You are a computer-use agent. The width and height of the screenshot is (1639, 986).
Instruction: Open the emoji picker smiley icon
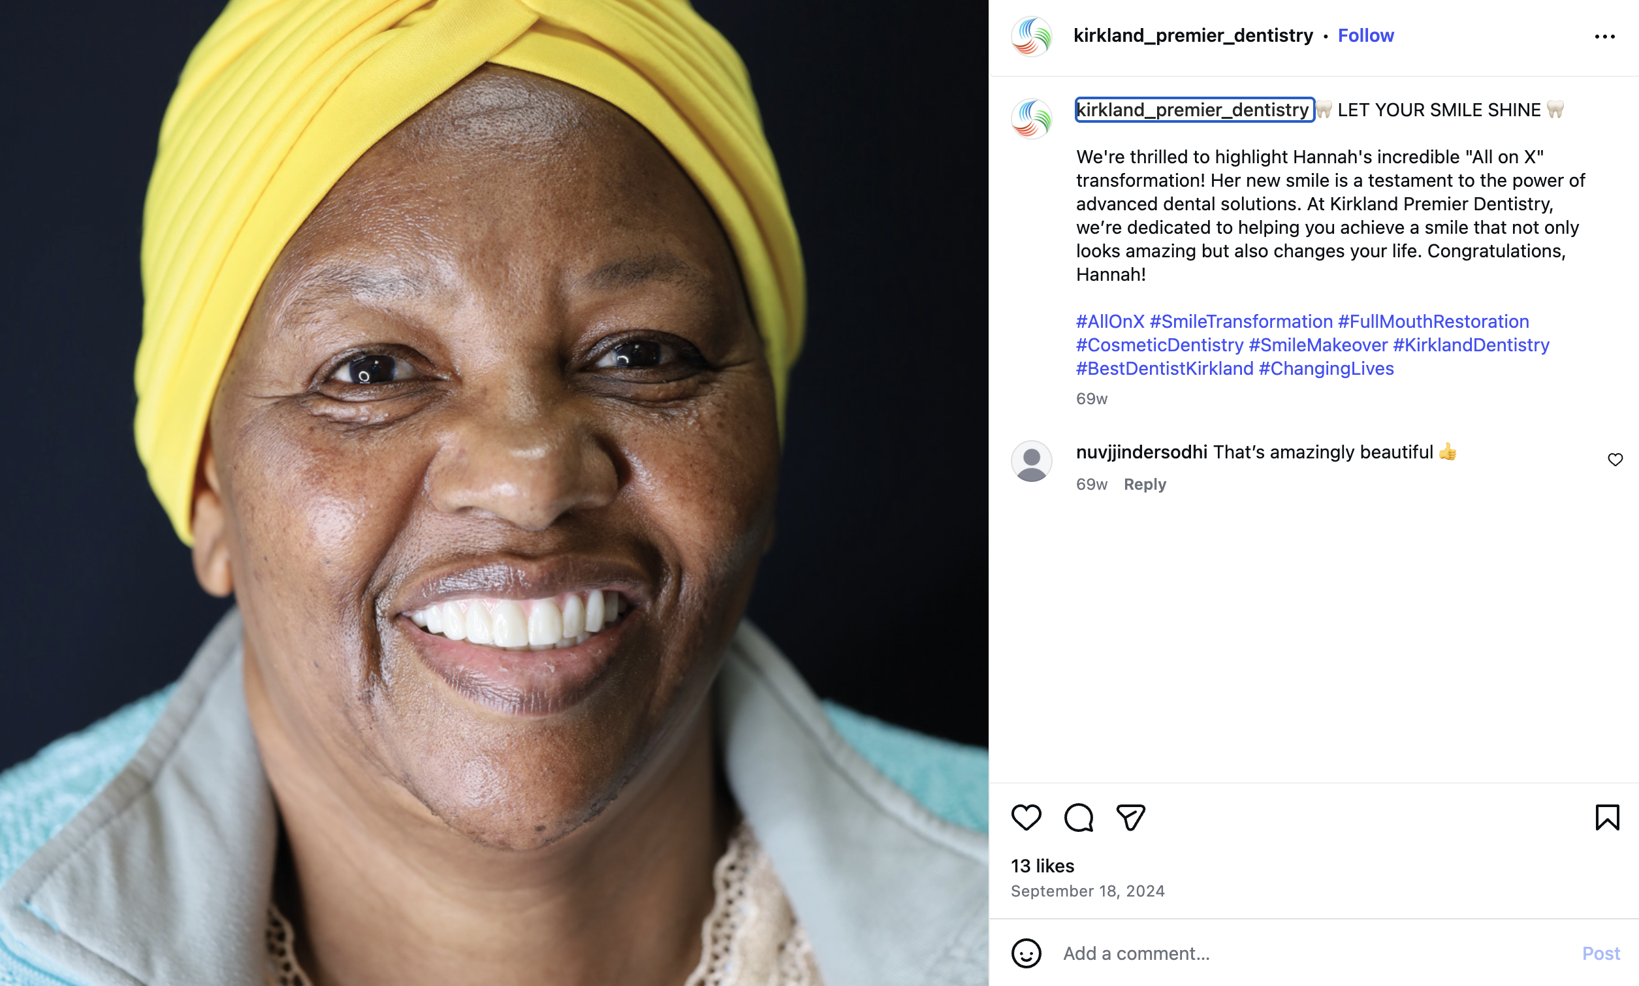[1026, 953]
